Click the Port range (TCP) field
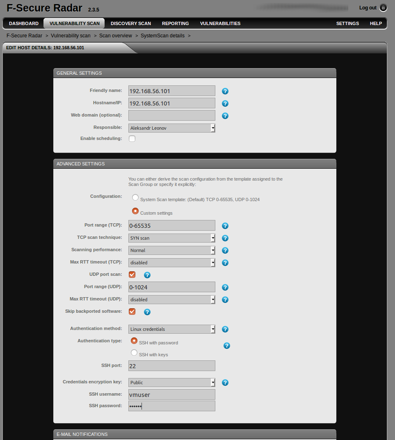The image size is (395, 440). coord(172,226)
